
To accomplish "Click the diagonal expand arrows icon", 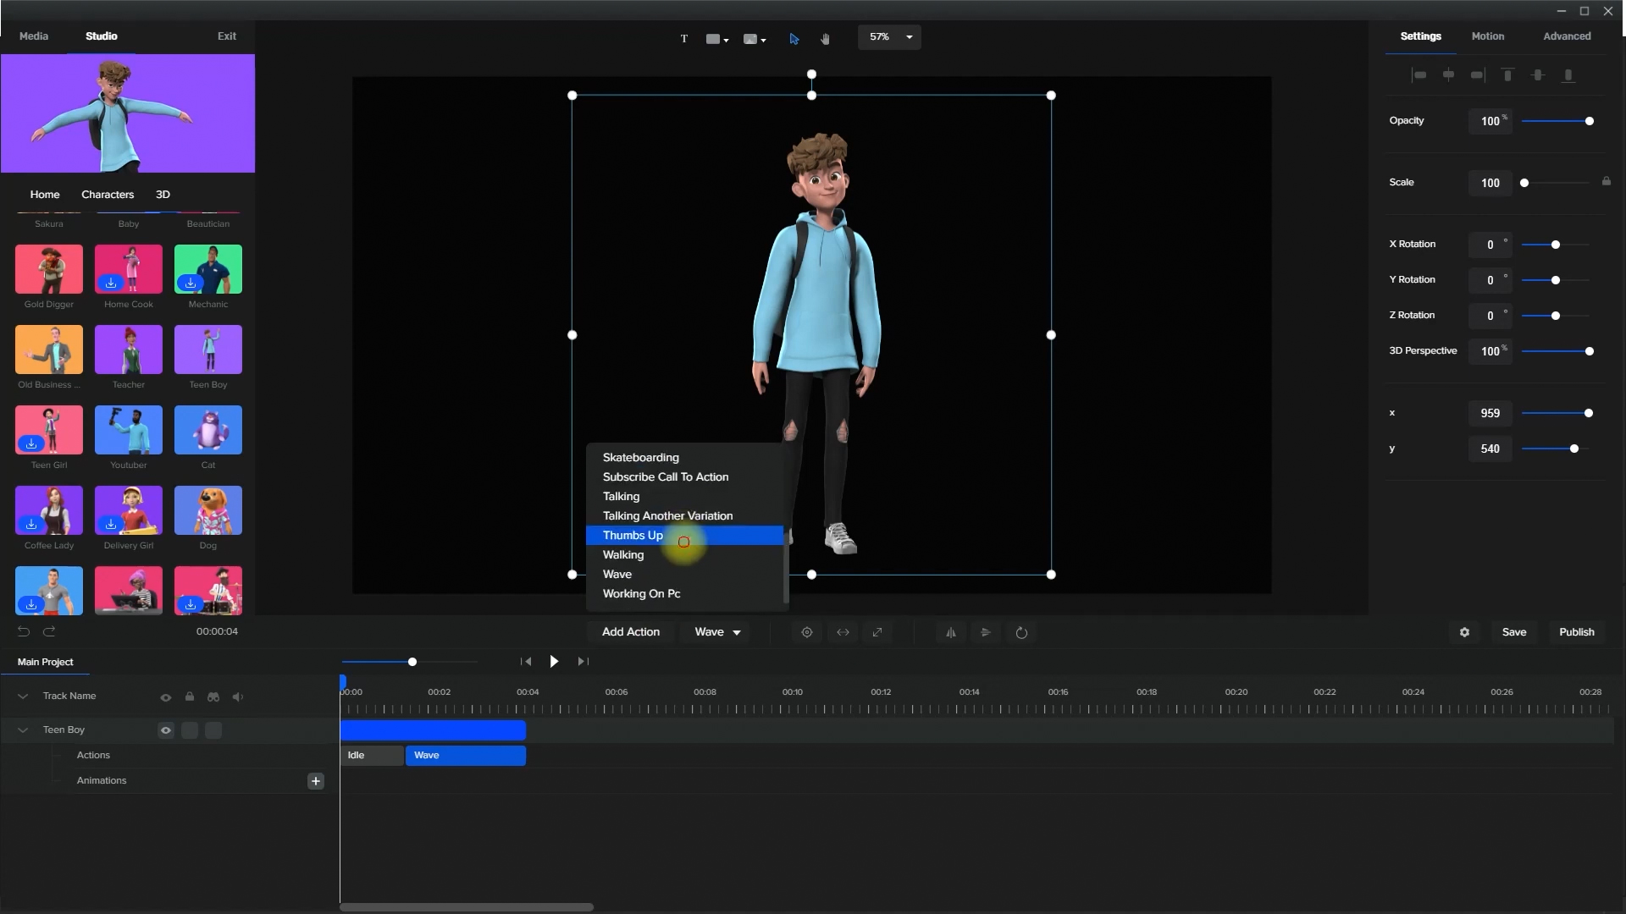I will click(x=877, y=632).
